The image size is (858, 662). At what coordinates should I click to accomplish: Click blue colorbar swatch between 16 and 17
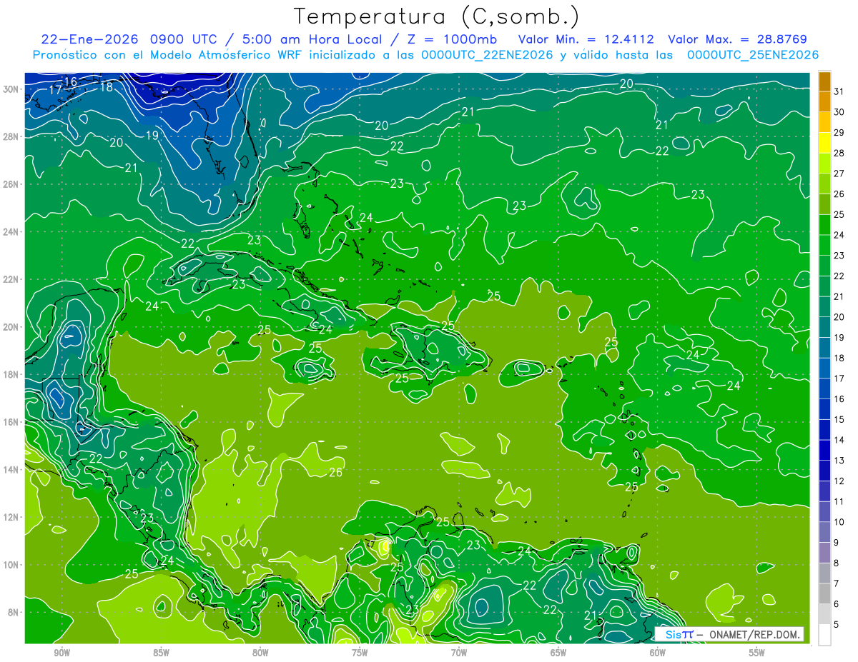(824, 389)
